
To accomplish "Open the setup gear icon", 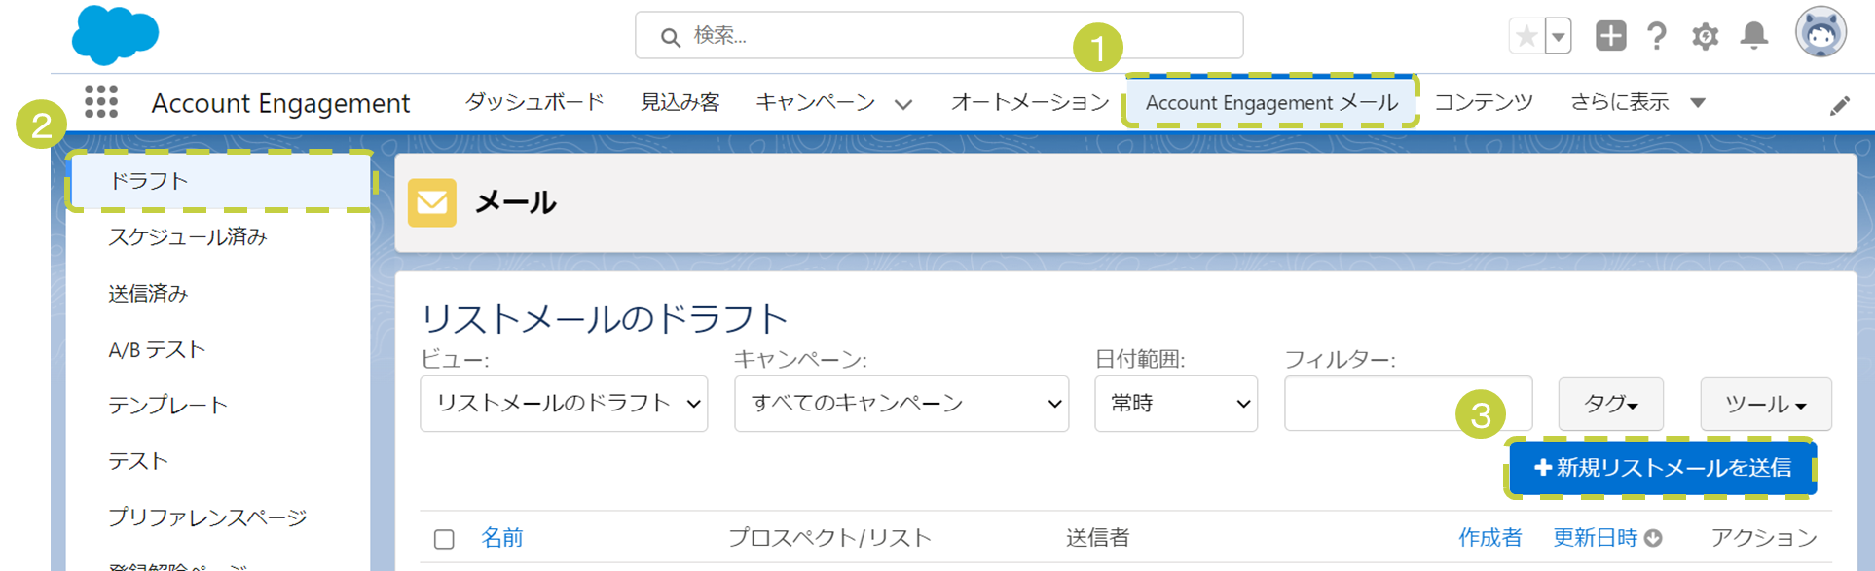I will click(x=1705, y=37).
